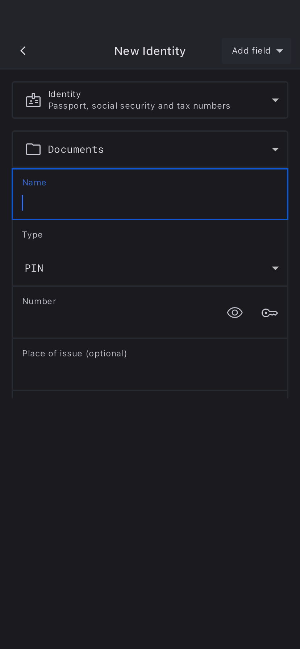Click the Number label text

(x=39, y=301)
